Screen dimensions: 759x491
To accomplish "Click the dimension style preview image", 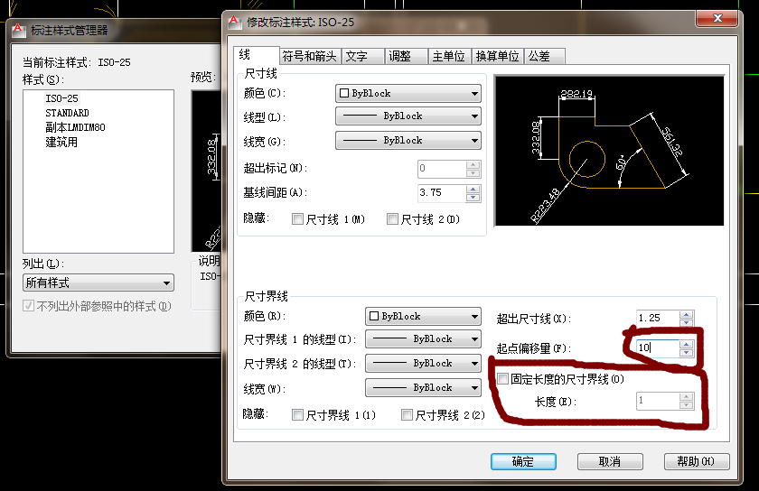I will 609,151.
